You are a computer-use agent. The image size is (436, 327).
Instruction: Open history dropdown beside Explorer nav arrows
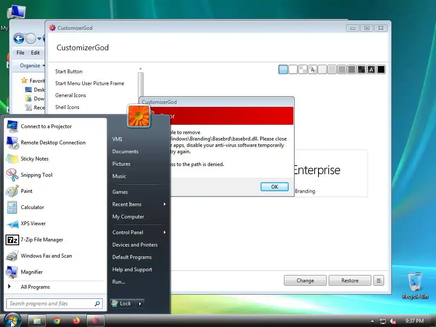pyautogui.click(x=39, y=39)
